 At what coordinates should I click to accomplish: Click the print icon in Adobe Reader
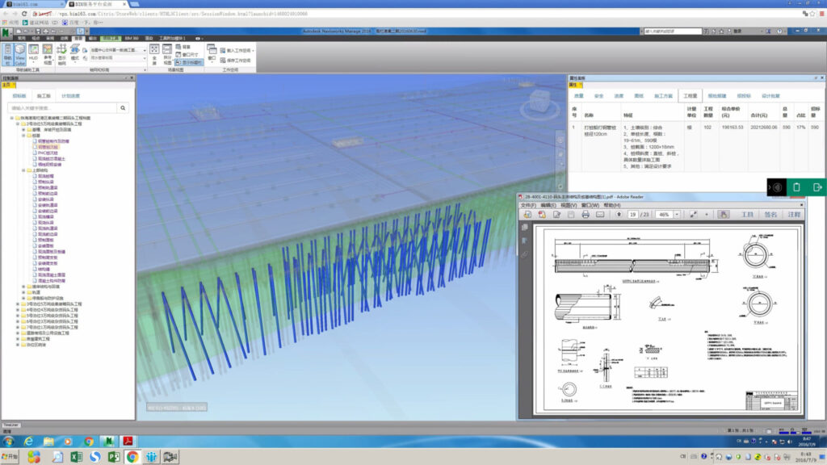(x=586, y=215)
